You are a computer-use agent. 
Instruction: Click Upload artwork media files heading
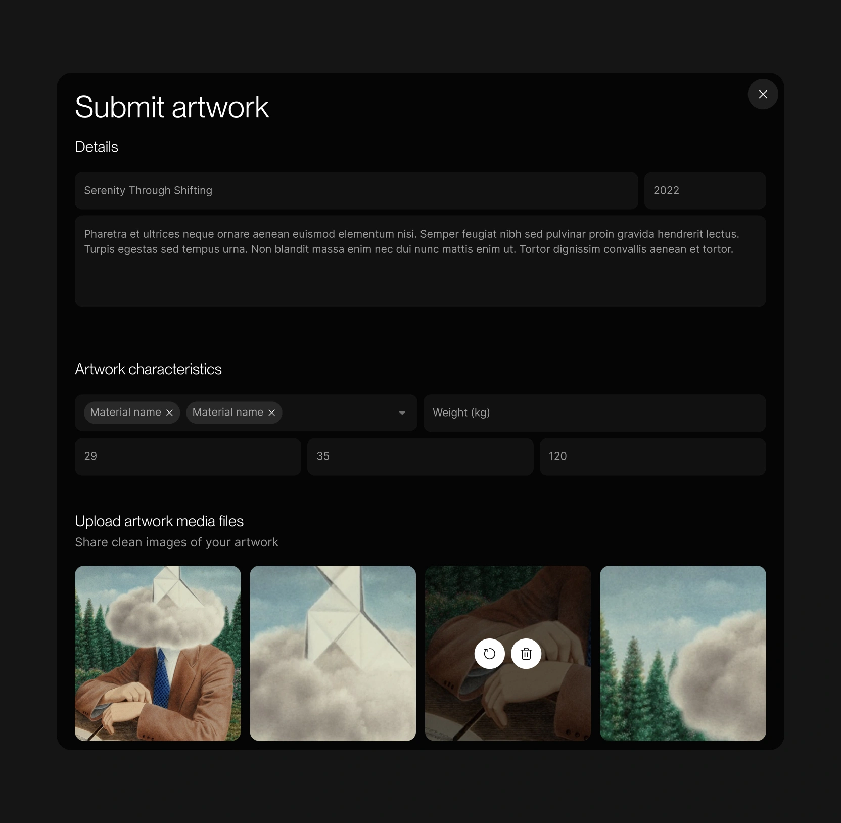[x=159, y=521]
